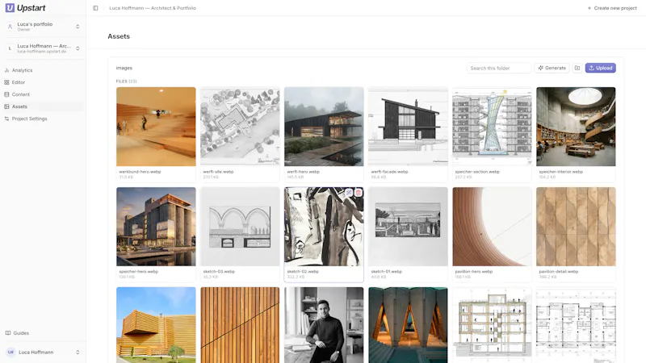Viewport: 646px width, 363px height.
Task: Open Analytics in the sidebar
Action: [43, 70]
